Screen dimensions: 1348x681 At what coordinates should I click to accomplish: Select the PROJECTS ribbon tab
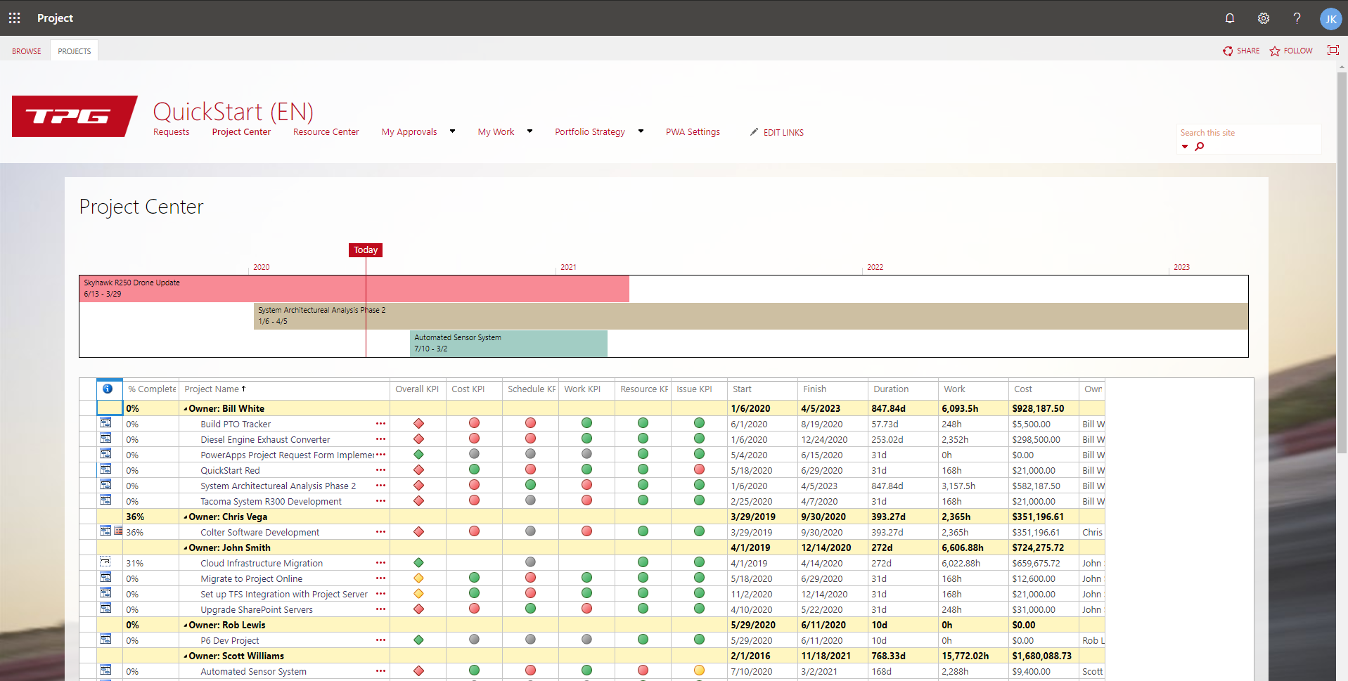[x=74, y=50]
